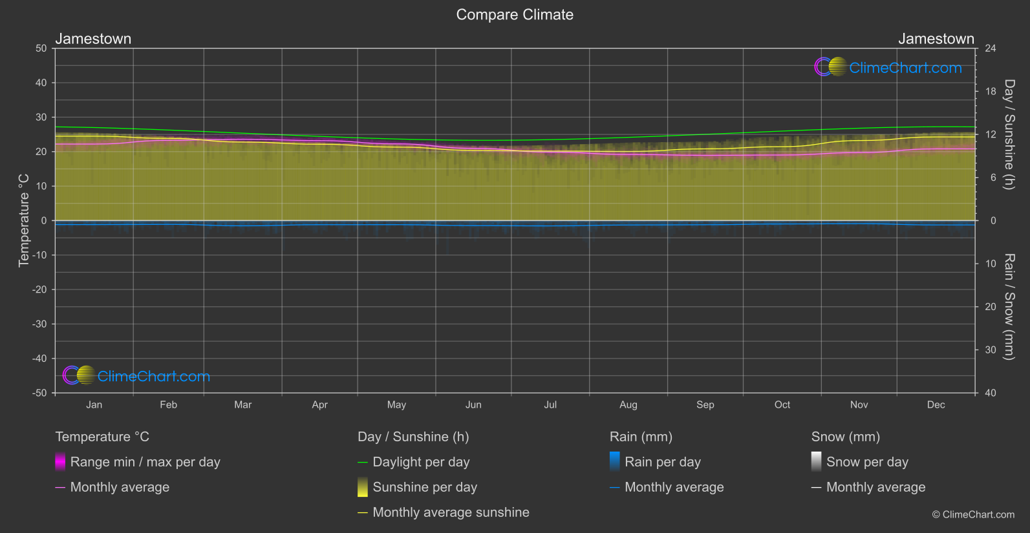Image resolution: width=1030 pixels, height=533 pixels.
Task: Click the 40 mm right axis tick label
Action: [x=991, y=393]
